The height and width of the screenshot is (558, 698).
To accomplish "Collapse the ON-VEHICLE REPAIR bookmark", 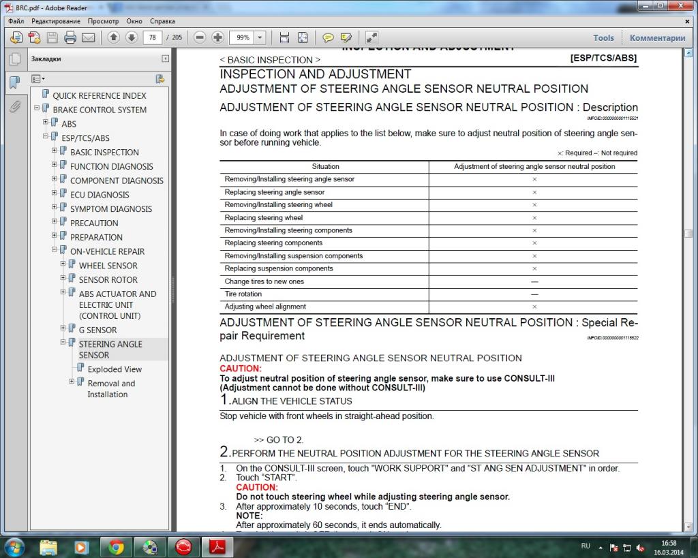I will click(x=55, y=250).
